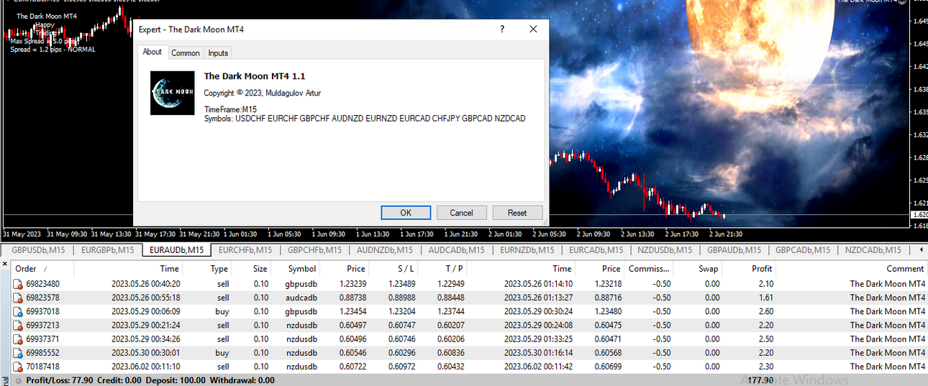This screenshot has width=928, height=386.
Task: Click the TimeFrame:M15 text
Action: (x=230, y=109)
